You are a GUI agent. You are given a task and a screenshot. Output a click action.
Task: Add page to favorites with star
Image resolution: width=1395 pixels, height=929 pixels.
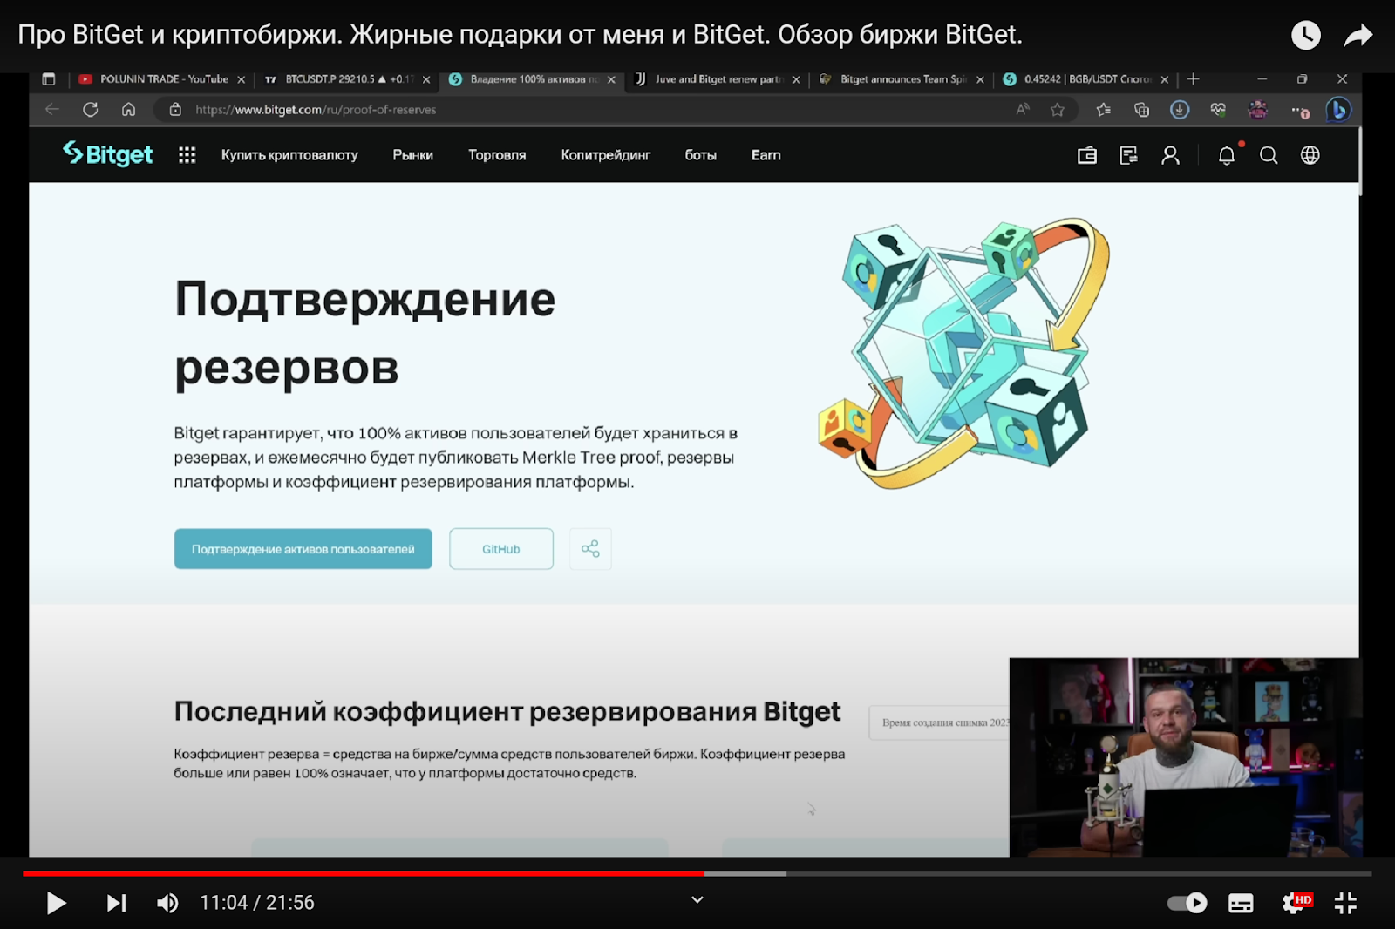[x=1058, y=110]
